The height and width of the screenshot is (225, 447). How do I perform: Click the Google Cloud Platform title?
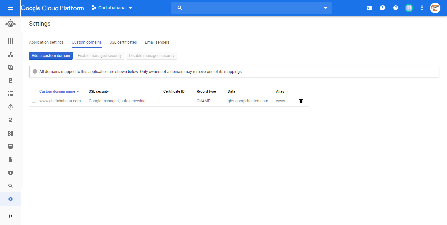point(53,8)
